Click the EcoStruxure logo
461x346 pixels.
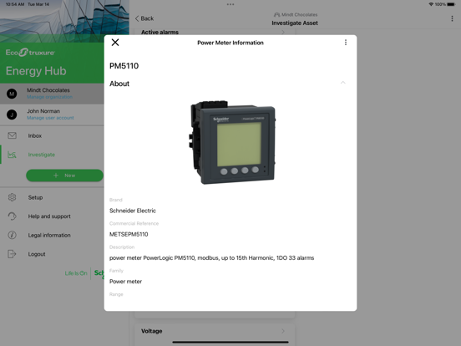click(x=30, y=53)
